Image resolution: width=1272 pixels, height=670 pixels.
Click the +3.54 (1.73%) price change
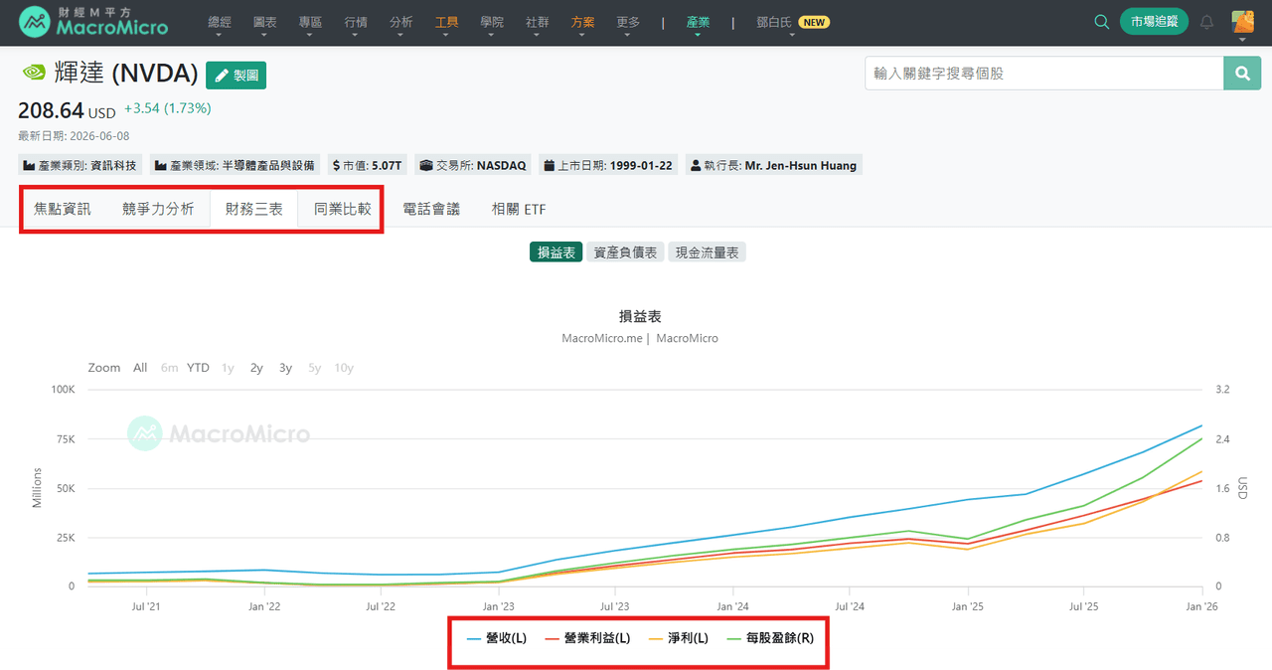coord(167,108)
